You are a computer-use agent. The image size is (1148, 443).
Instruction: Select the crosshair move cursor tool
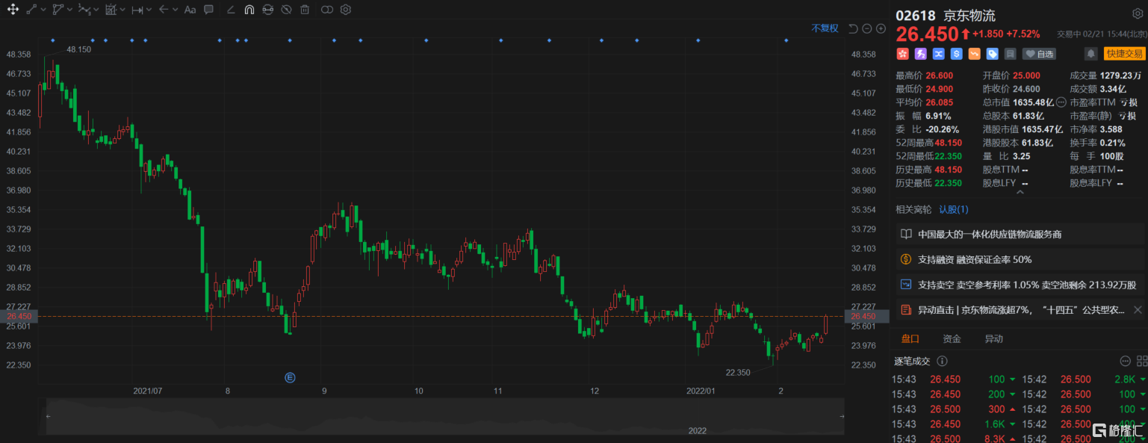(x=13, y=10)
